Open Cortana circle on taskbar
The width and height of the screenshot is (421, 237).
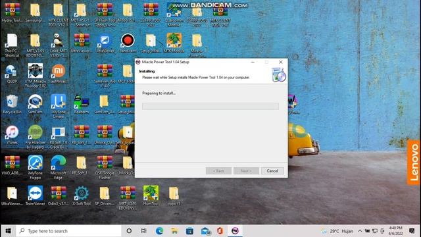coord(129,231)
